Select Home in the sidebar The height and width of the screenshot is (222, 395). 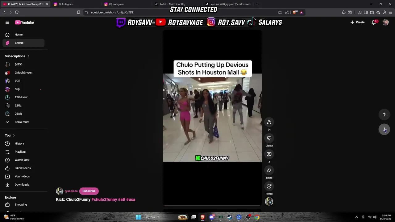[x=23, y=35]
